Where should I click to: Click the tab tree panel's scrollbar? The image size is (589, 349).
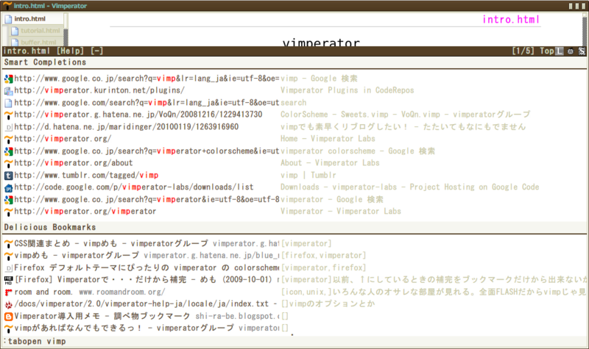click(x=66, y=30)
